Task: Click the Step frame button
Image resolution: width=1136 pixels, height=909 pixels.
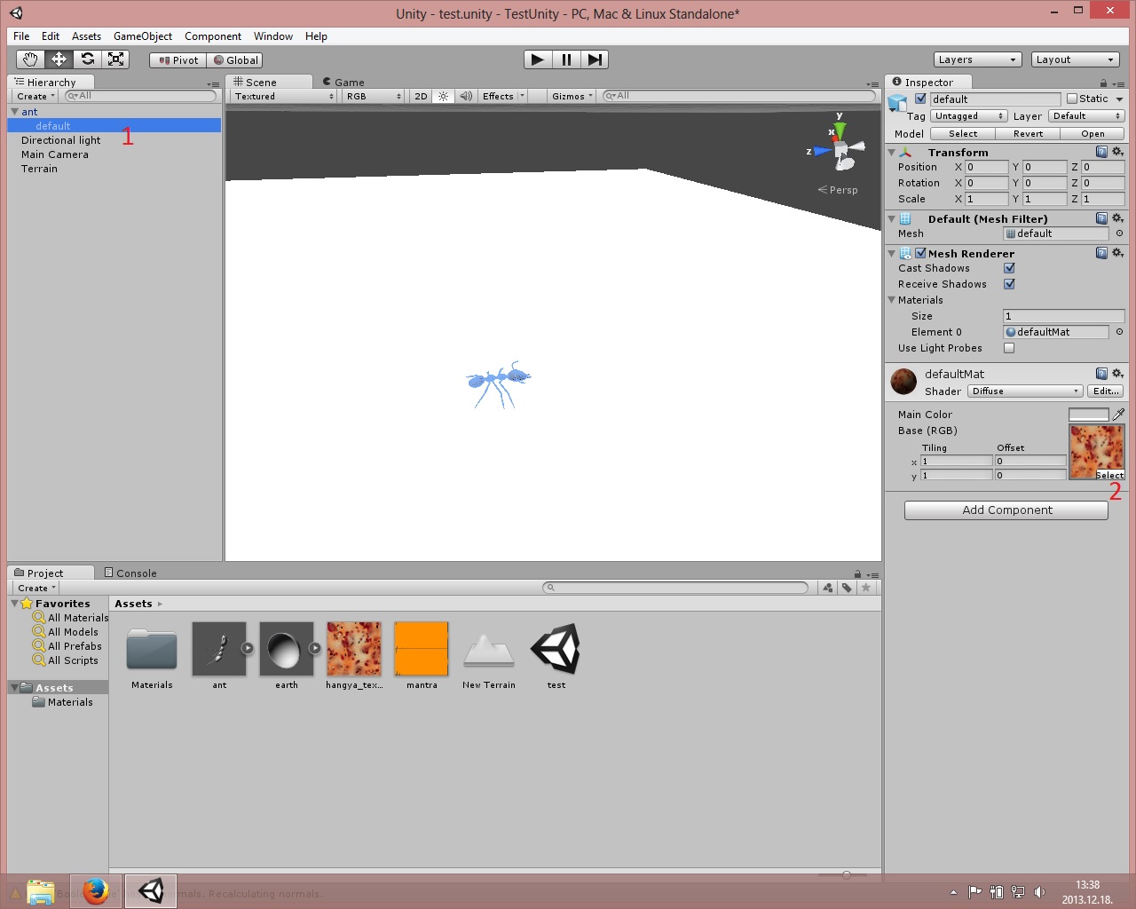Action: [x=595, y=59]
